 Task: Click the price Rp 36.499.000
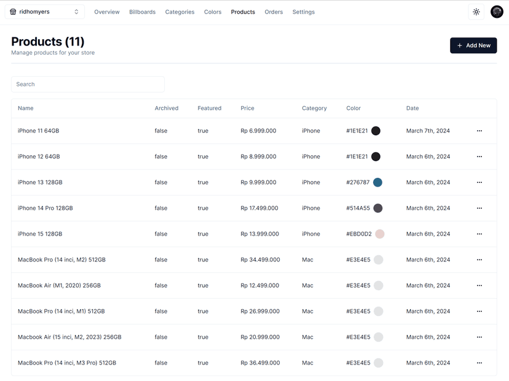coord(260,363)
